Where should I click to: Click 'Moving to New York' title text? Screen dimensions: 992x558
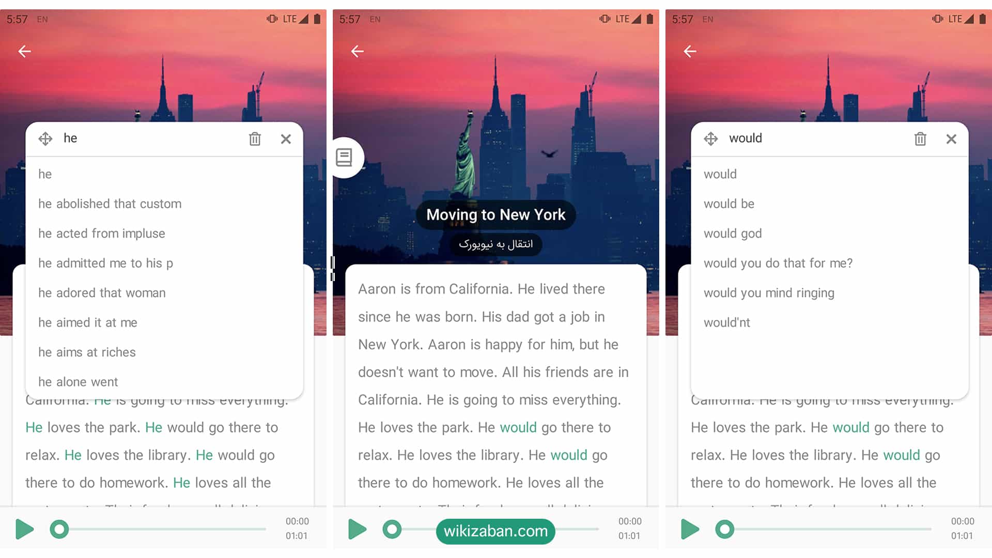coord(495,214)
